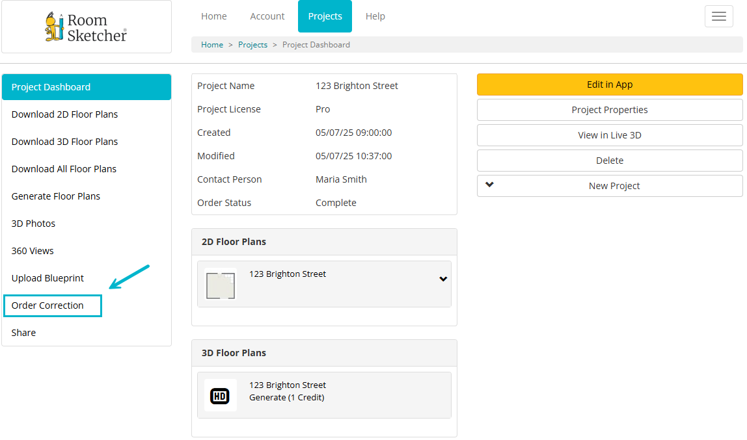The height and width of the screenshot is (440, 747).
Task: Click the Delete project button
Action: click(x=609, y=161)
